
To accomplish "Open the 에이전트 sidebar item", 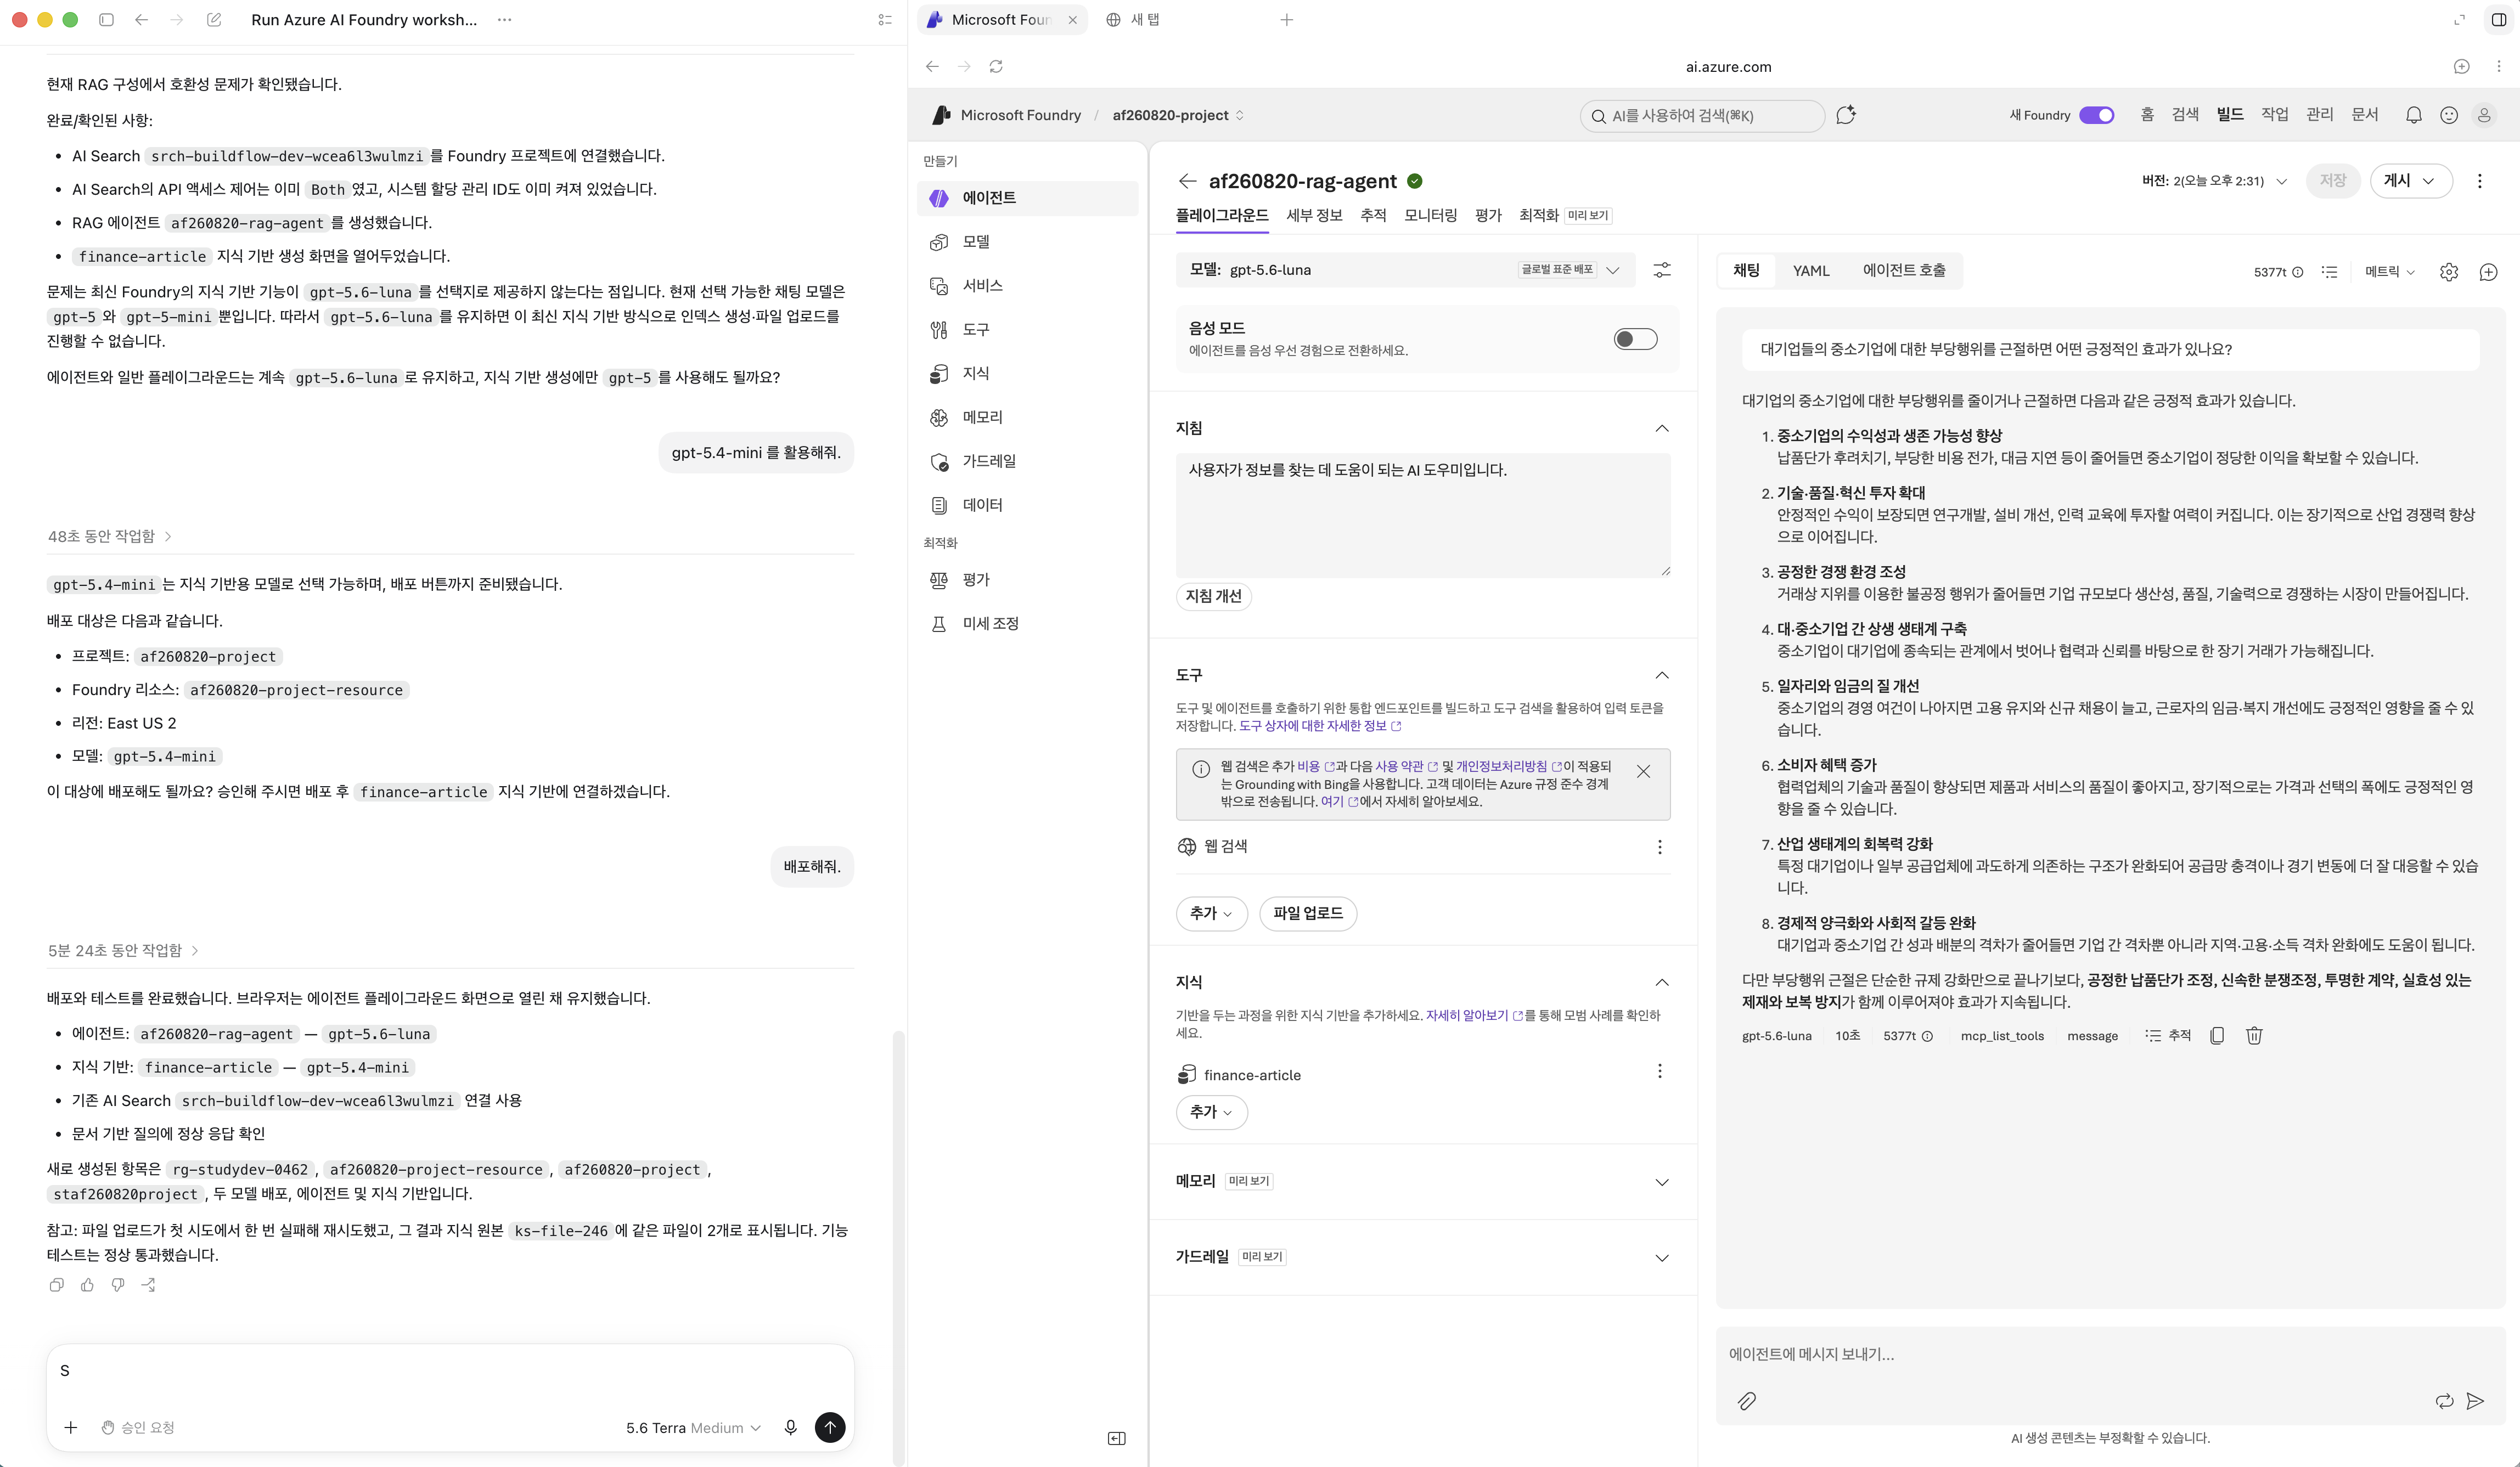I will pyautogui.click(x=1027, y=198).
